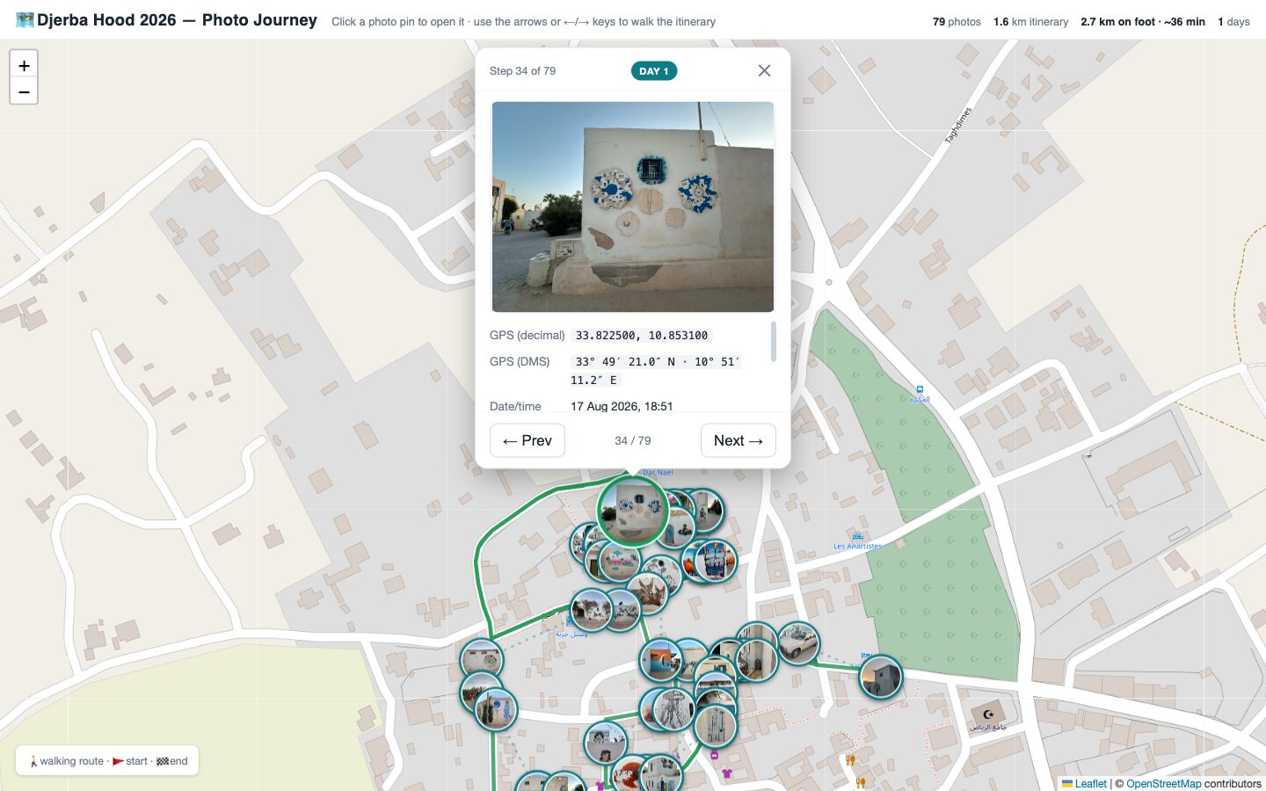
Task: Click the walking route legend box
Action: tap(107, 761)
